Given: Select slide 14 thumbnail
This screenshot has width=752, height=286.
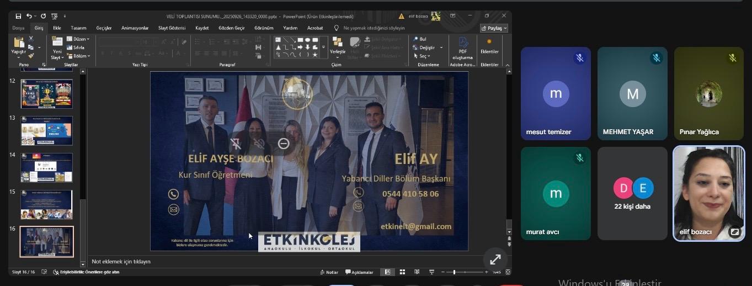Looking at the screenshot, I should (x=47, y=167).
